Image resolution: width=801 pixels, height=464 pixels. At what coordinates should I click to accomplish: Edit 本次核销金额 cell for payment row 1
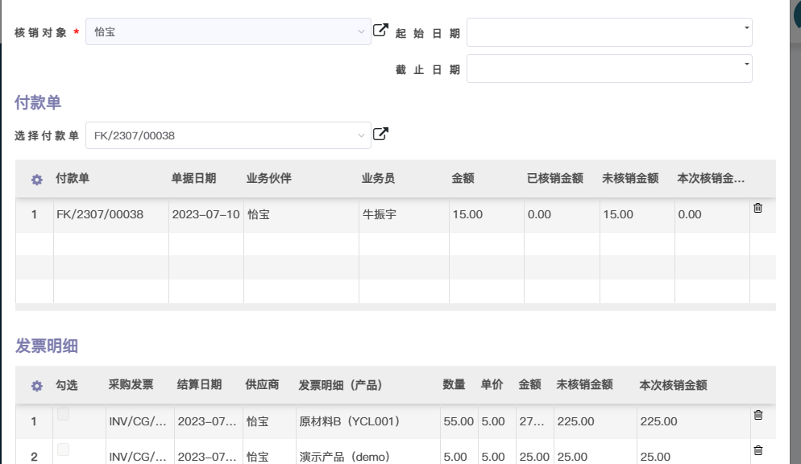click(712, 215)
